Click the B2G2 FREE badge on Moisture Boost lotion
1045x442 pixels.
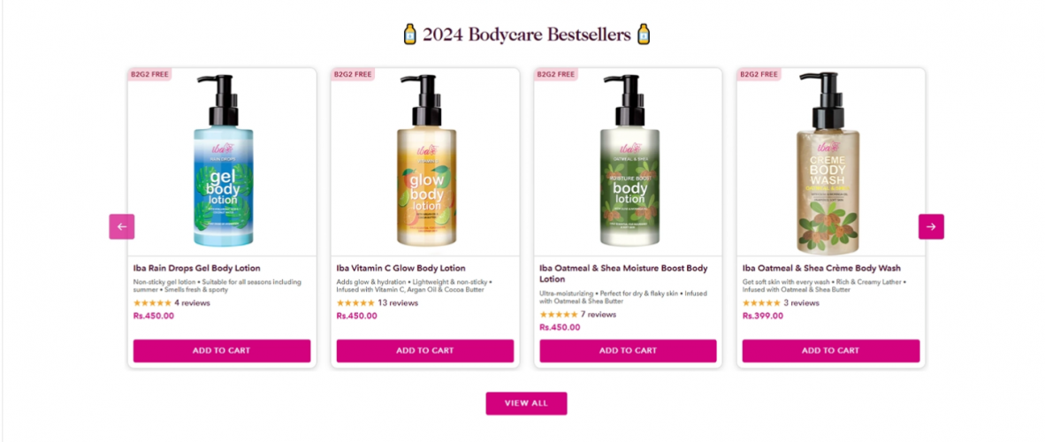pos(556,74)
